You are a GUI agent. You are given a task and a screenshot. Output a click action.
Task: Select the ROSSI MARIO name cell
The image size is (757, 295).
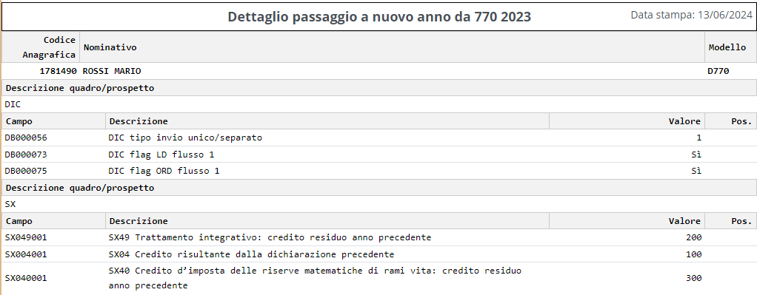112,71
